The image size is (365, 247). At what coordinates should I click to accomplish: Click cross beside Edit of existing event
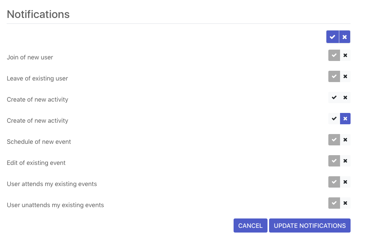pos(345,161)
